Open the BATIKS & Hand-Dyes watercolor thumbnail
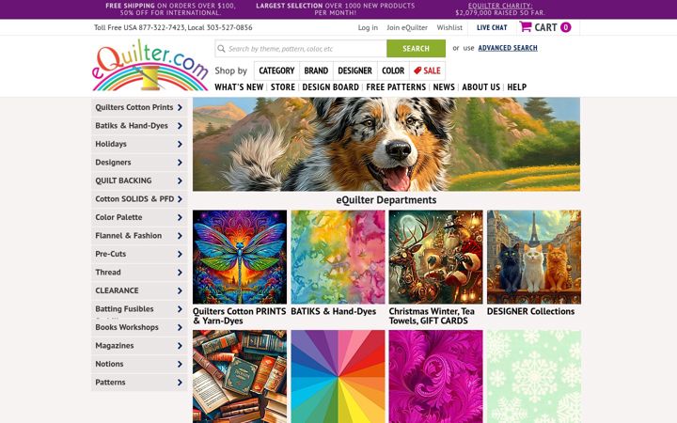Viewport: 677px width, 423px height. click(338, 257)
